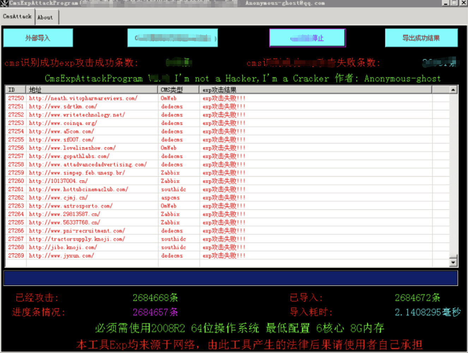Click ID cell 27259
Image resolution: width=468 pixels, height=353 pixels.
(16, 173)
